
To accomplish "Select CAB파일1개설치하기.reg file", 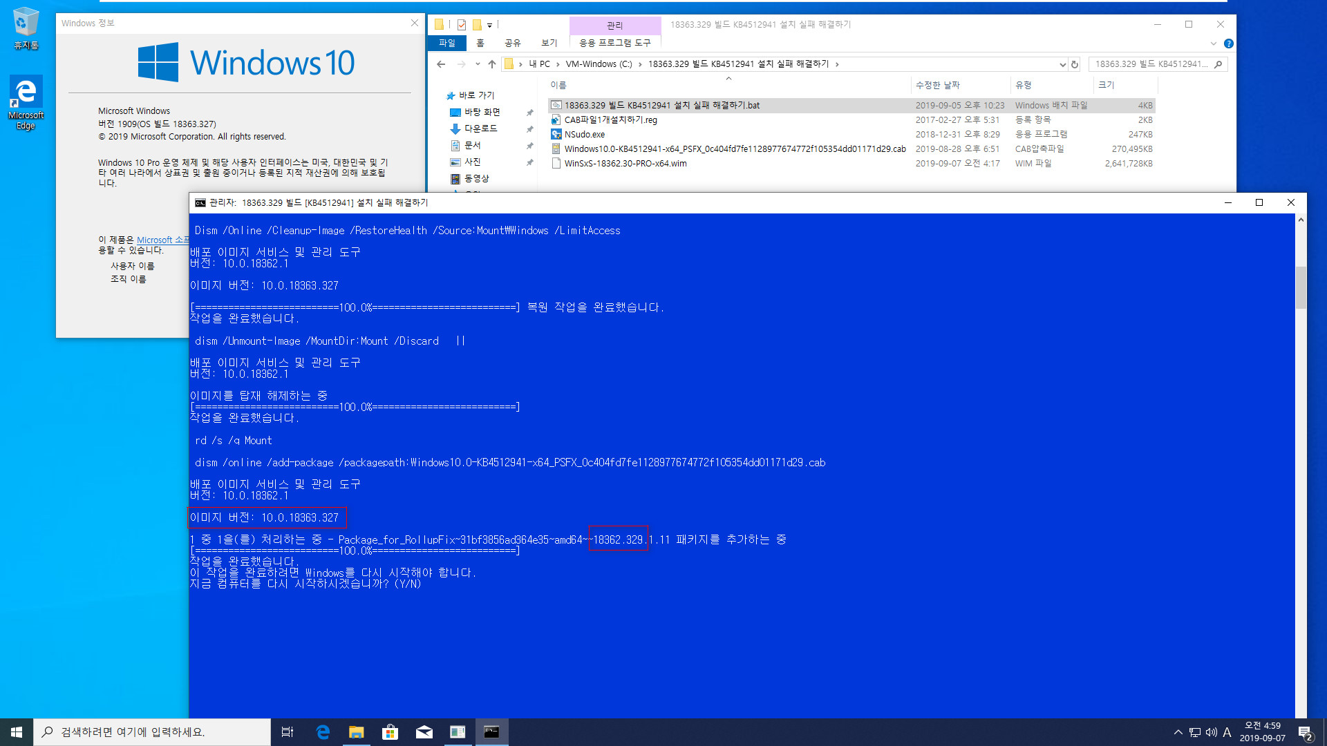I will coord(610,120).
